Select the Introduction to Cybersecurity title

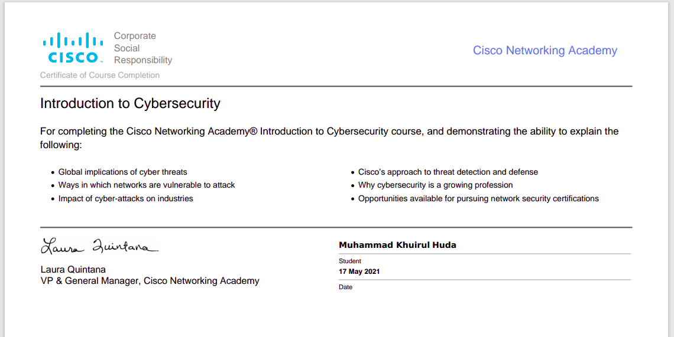pos(130,103)
